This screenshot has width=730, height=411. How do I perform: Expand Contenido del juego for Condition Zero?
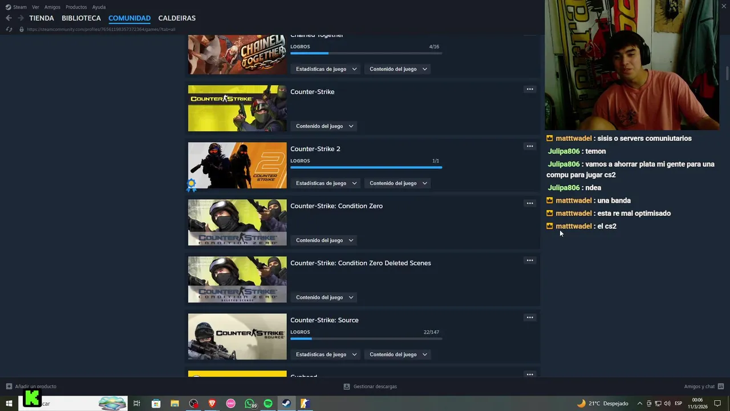[x=325, y=240]
